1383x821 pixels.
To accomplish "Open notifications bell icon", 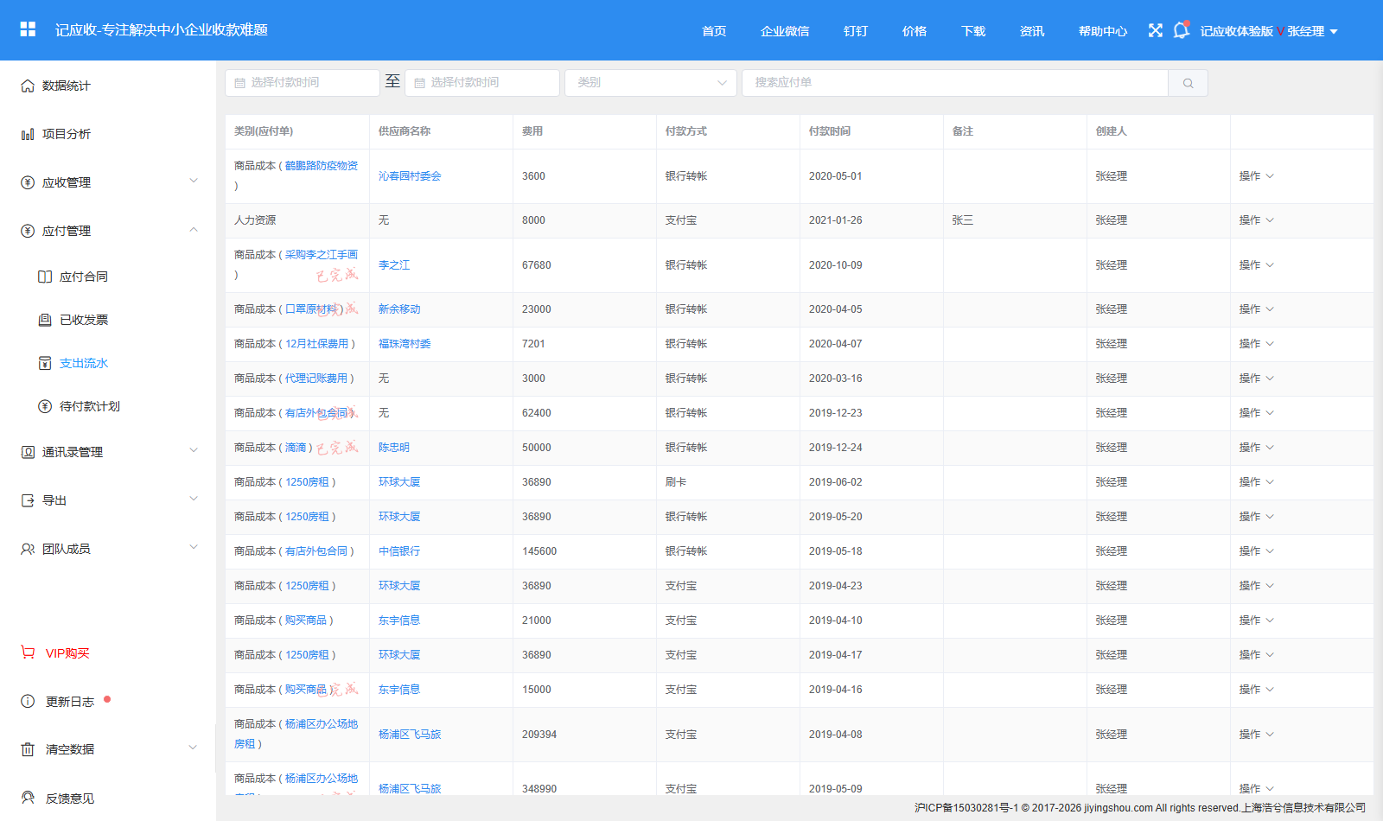I will click(x=1181, y=30).
